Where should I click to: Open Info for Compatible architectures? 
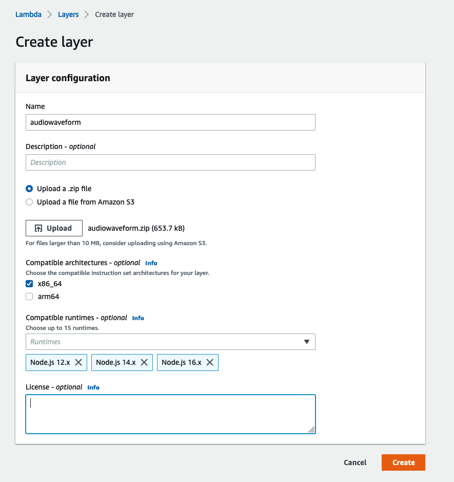pos(151,263)
